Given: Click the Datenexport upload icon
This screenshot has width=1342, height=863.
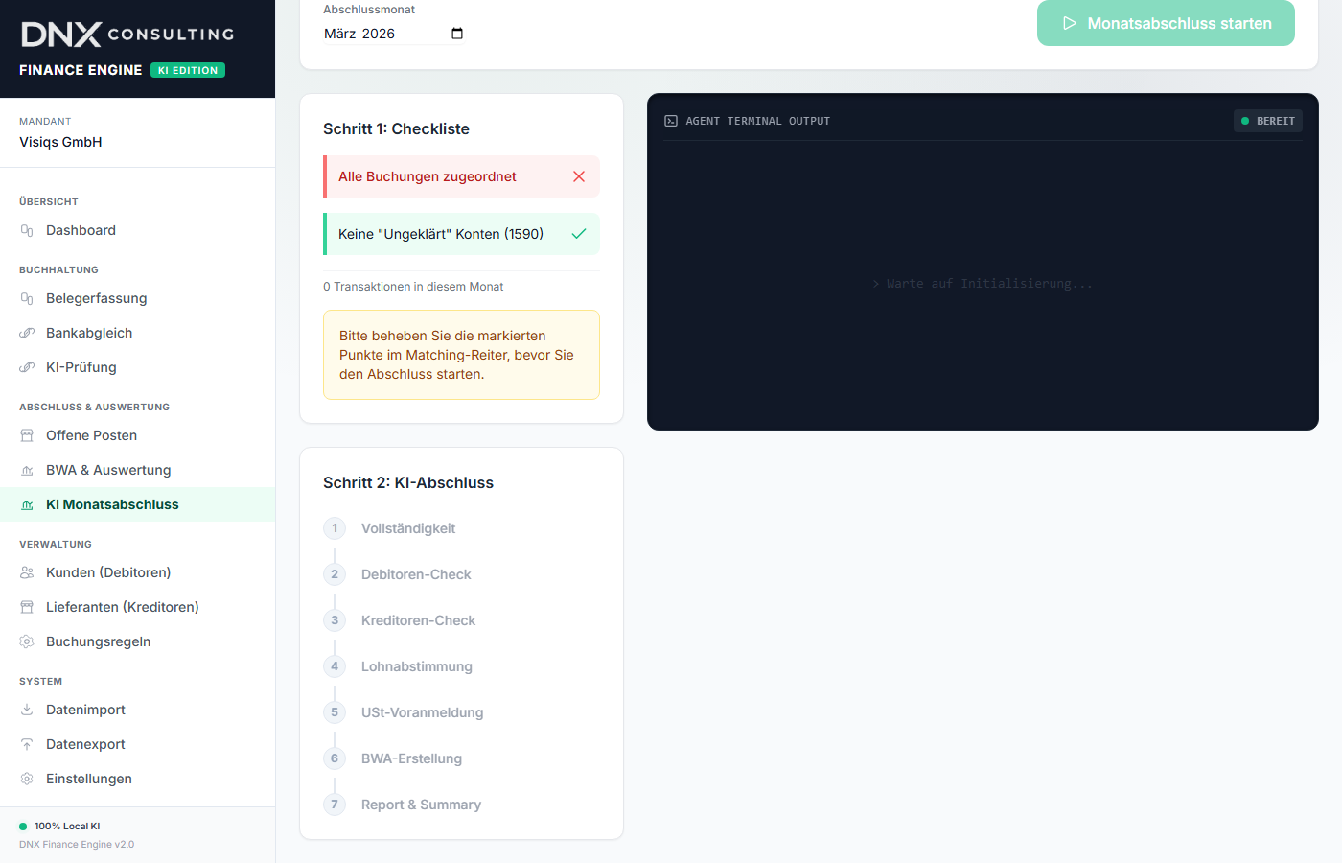Looking at the screenshot, I should (27, 745).
